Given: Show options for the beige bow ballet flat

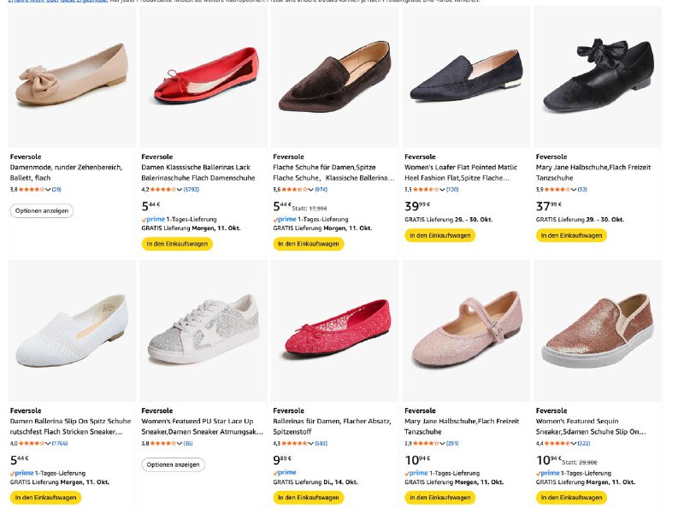Looking at the screenshot, I should pyautogui.click(x=42, y=210).
